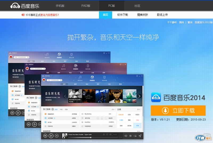Open 社区 in top navigation
Viewport: 213px width, 143px height.
[137, 6]
